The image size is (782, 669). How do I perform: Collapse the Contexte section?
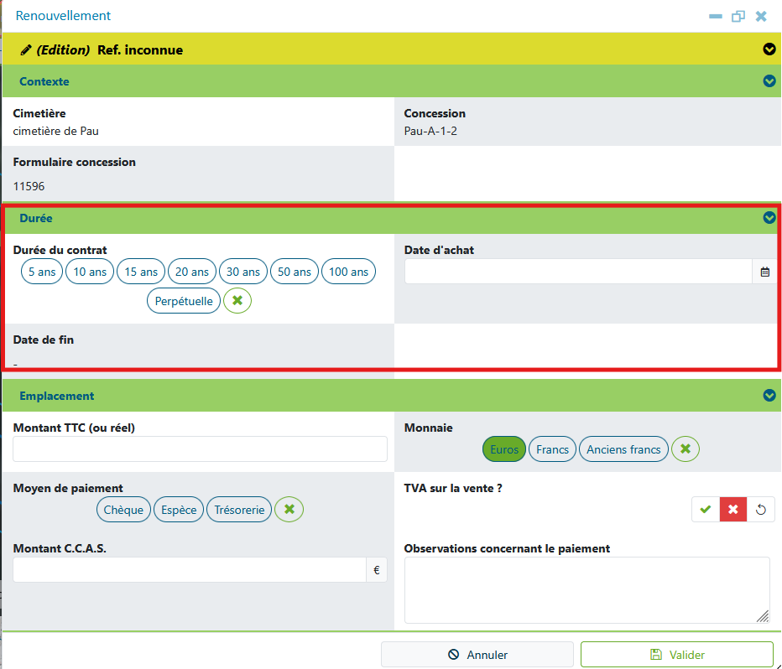769,80
